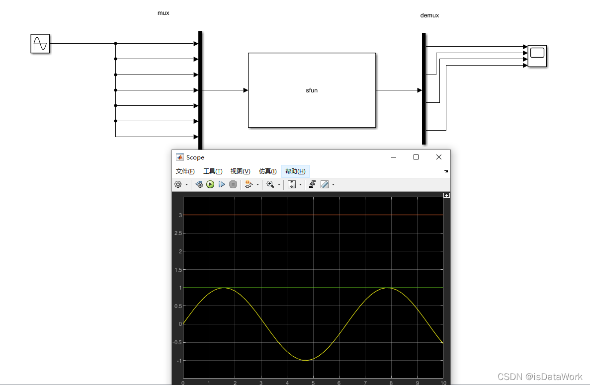
Task: Open the 仿真(I) menu
Action: [268, 171]
